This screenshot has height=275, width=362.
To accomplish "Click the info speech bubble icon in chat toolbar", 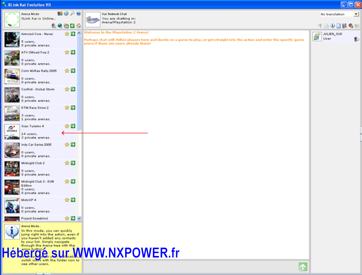I will (333, 26).
